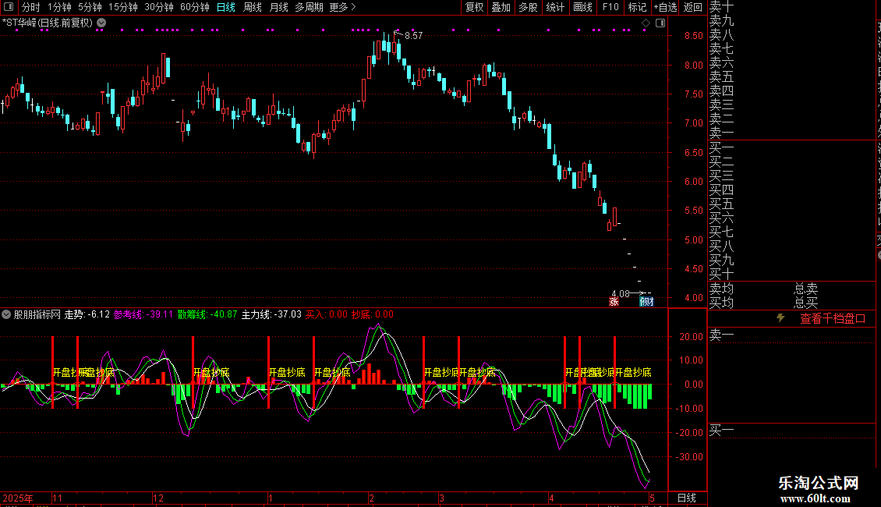This screenshot has height=507, width=881.
Task: Open the F10 company info button
Action: 610,7
